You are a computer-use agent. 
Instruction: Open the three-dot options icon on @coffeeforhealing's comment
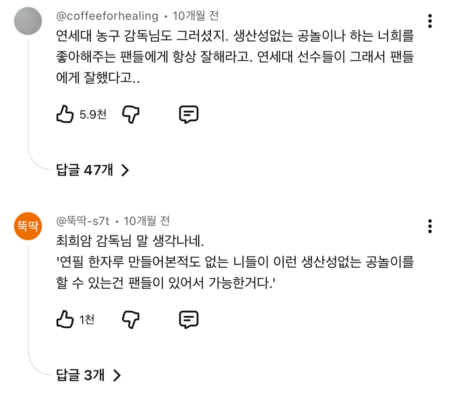pyautogui.click(x=430, y=20)
